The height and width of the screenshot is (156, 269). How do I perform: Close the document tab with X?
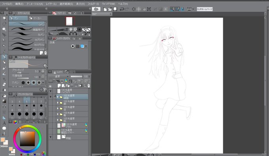(110, 14)
